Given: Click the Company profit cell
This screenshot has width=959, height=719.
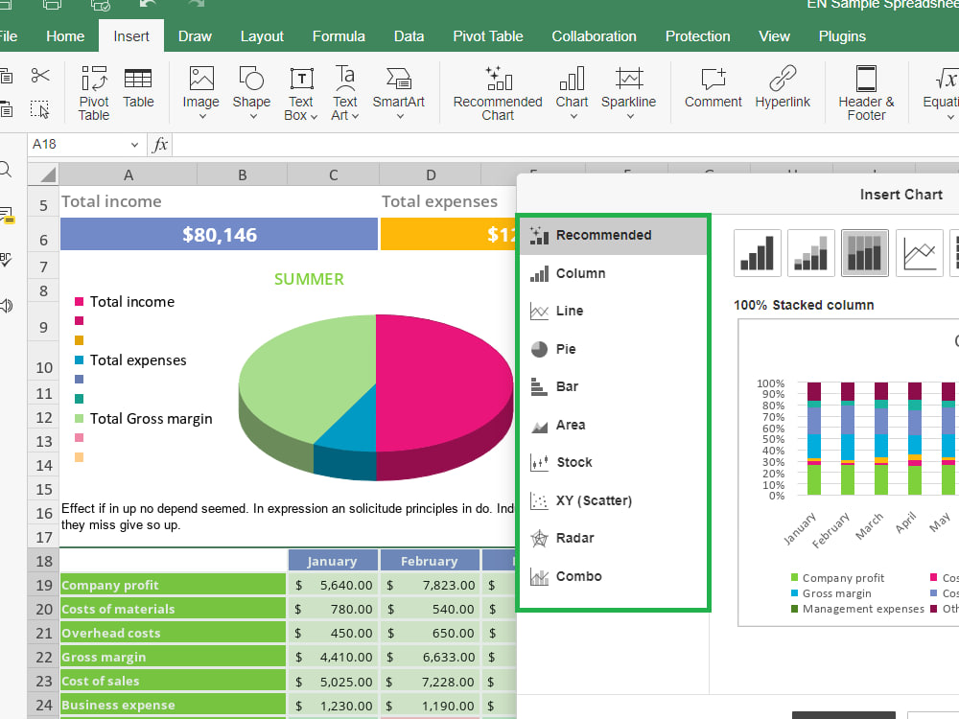Looking at the screenshot, I should coord(173,585).
